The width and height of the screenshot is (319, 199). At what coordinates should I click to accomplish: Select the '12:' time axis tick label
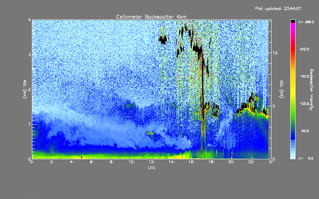(152, 162)
